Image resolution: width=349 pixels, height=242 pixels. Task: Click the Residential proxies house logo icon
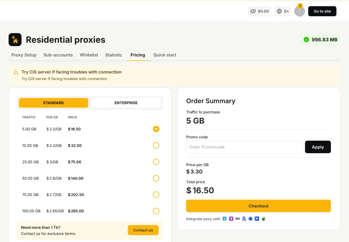point(15,39)
